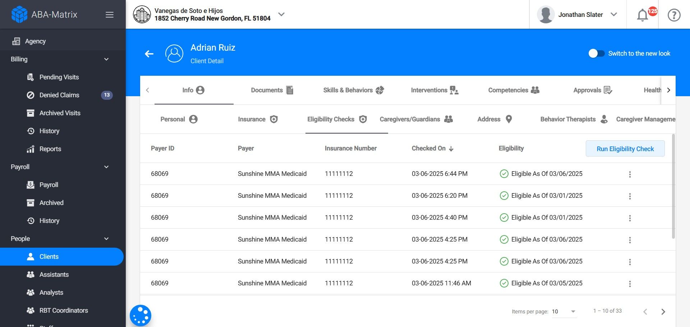Click the notification bell icon
Screen dimensions: 690x327
[x=643, y=15]
